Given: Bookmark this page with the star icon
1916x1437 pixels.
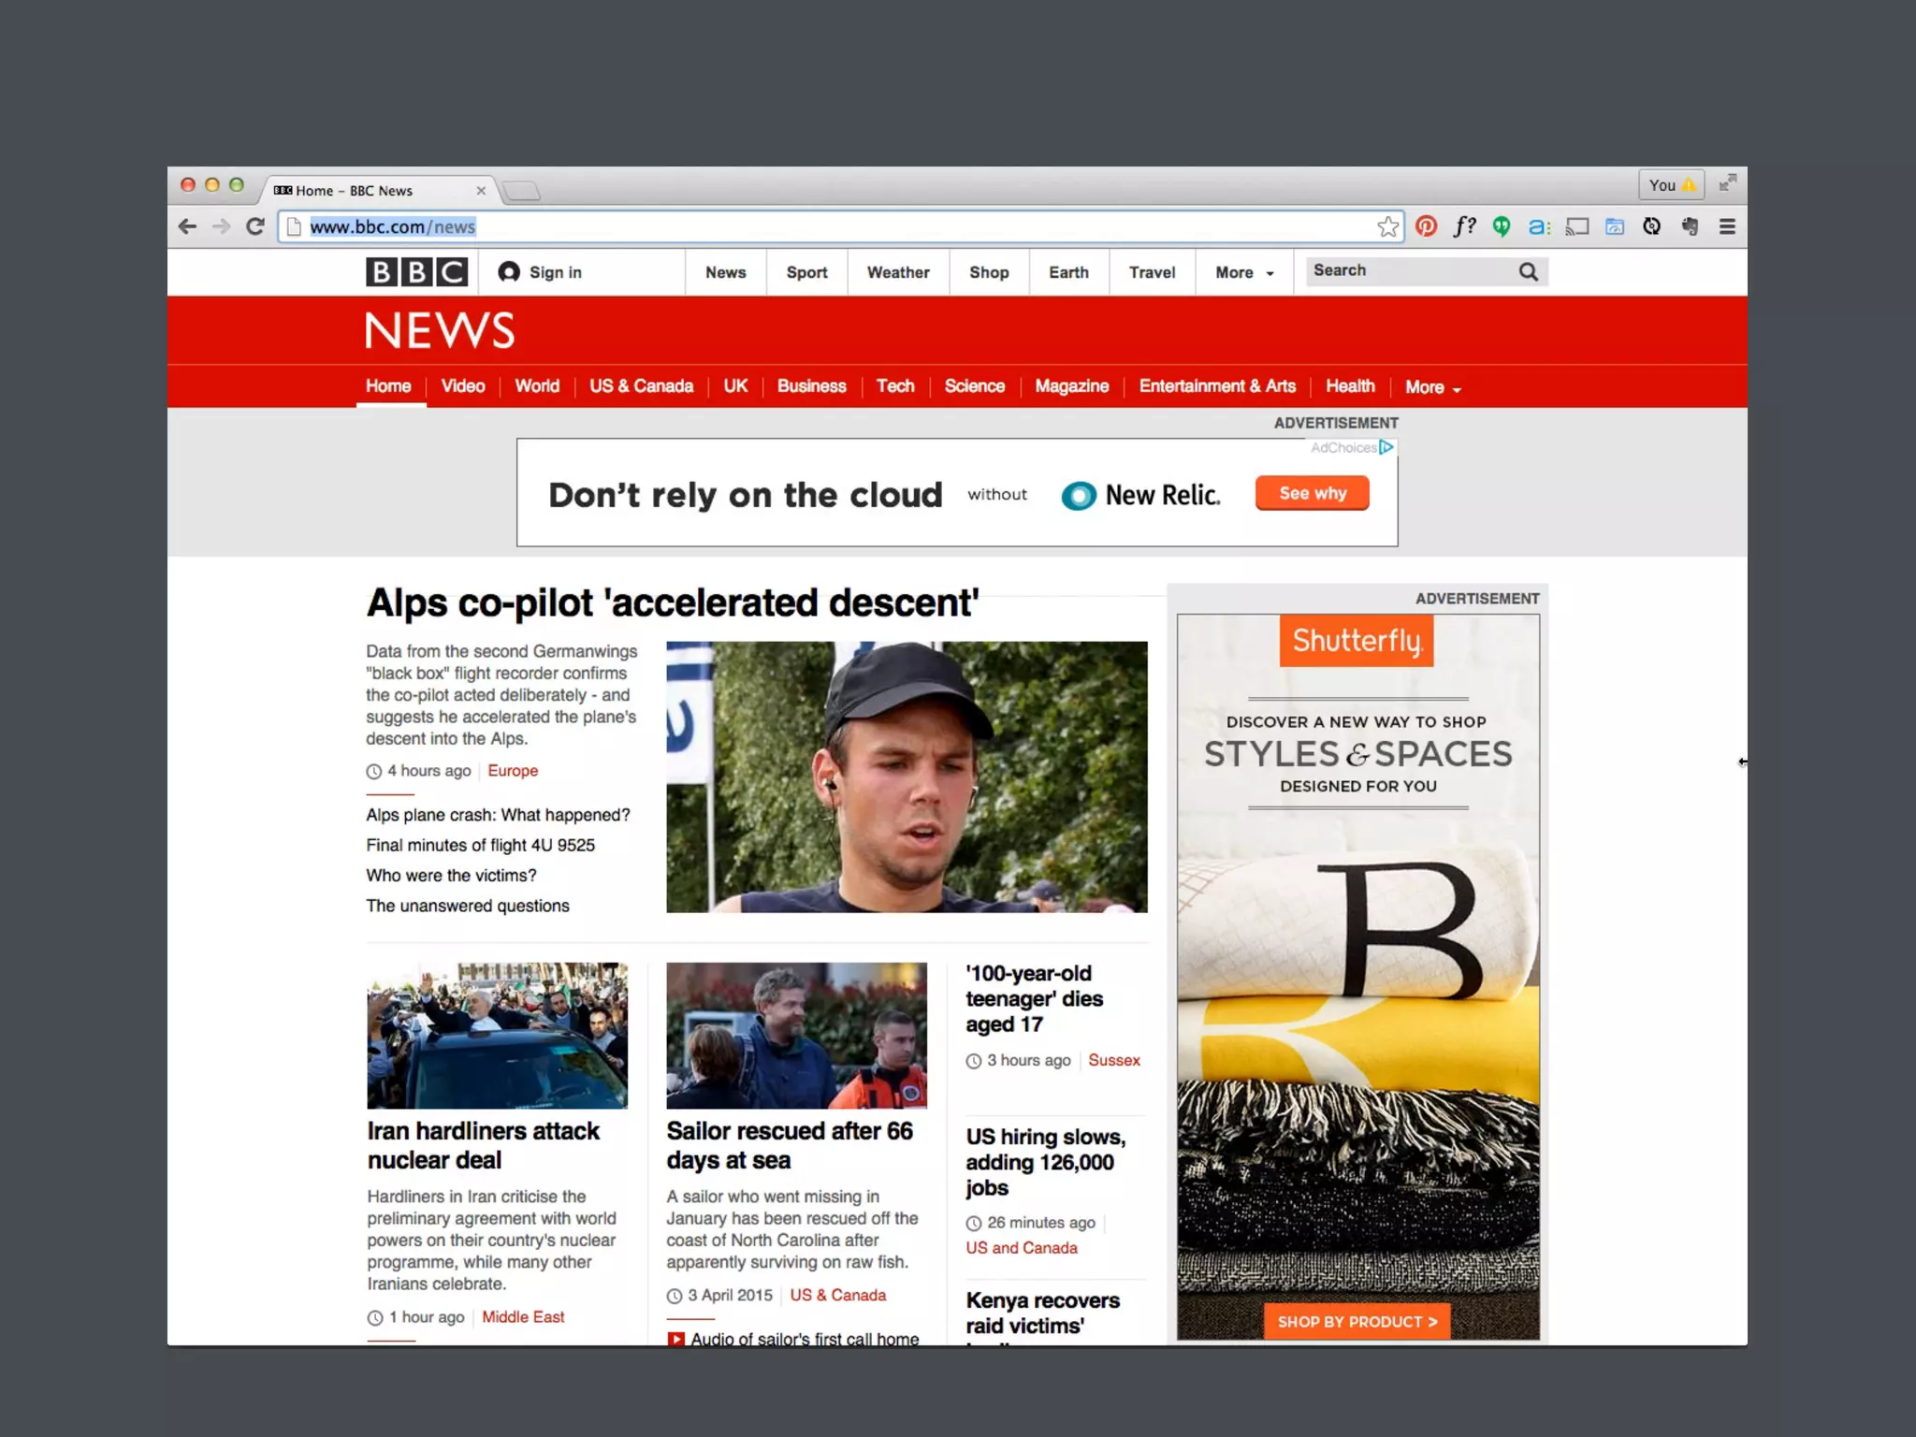Looking at the screenshot, I should pos(1388,226).
